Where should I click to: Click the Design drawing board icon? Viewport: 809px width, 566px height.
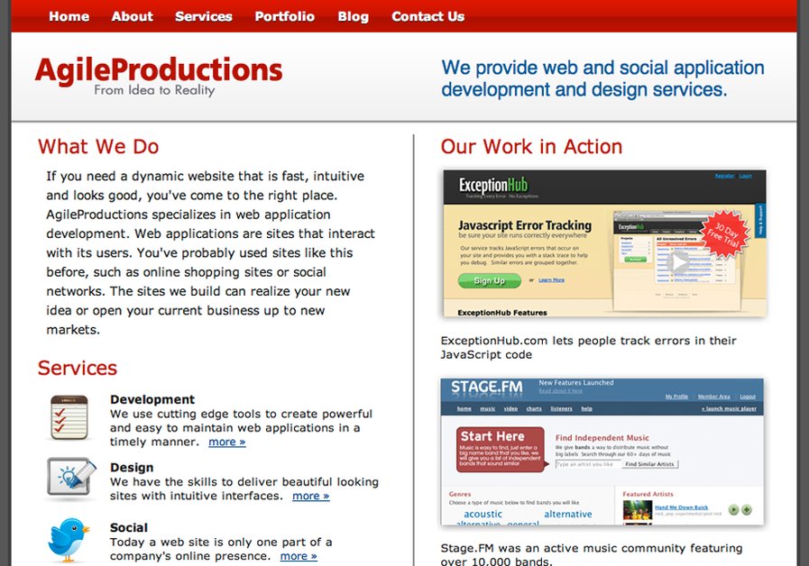71,478
